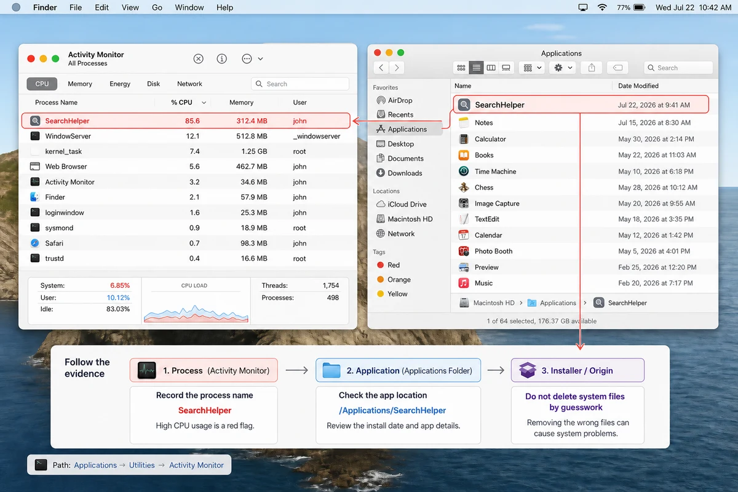This screenshot has height=492, width=738.
Task: Switch Finder to icon view
Action: [x=461, y=68]
